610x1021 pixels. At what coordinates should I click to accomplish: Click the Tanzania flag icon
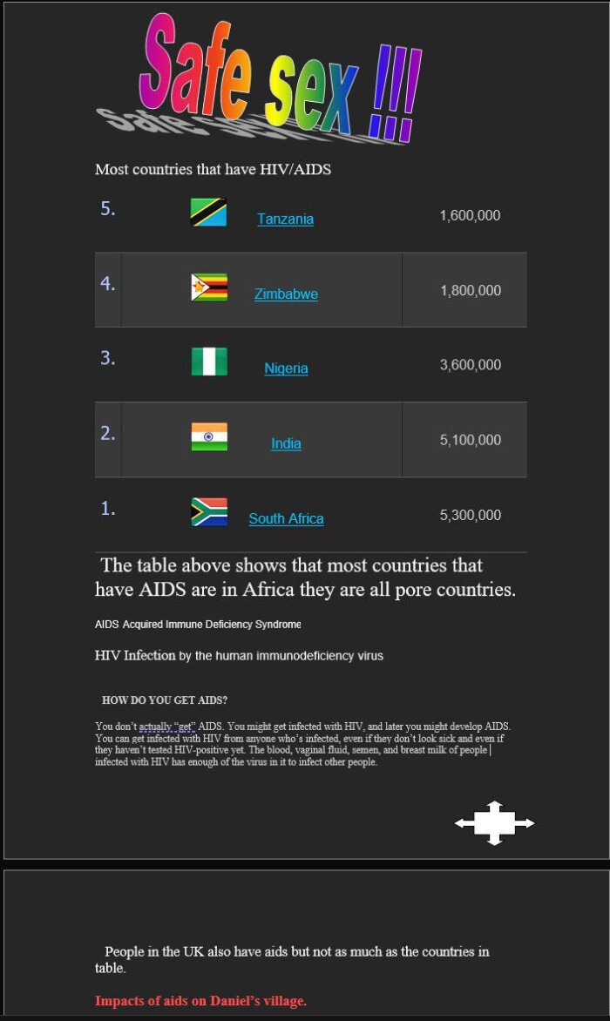[208, 213]
